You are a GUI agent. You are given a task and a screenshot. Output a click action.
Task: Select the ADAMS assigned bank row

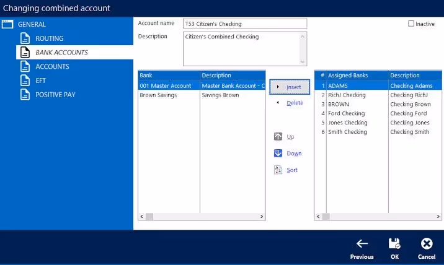pos(378,85)
